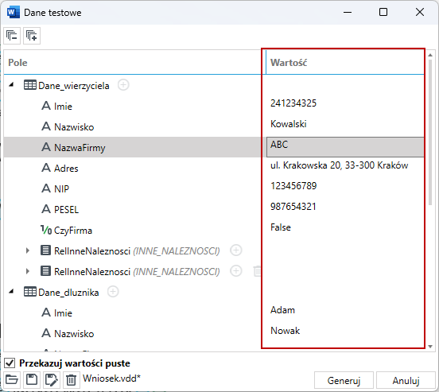The width and height of the screenshot is (439, 392).
Task: Edit the value 241234325
Action: pyautogui.click(x=293, y=103)
